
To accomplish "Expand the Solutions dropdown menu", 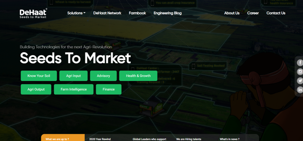I will click(76, 13).
